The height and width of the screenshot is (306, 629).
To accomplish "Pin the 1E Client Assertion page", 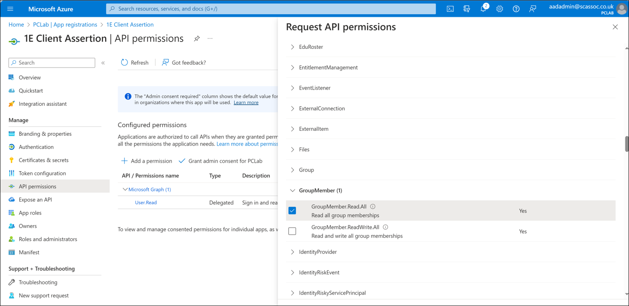I will coord(197,39).
